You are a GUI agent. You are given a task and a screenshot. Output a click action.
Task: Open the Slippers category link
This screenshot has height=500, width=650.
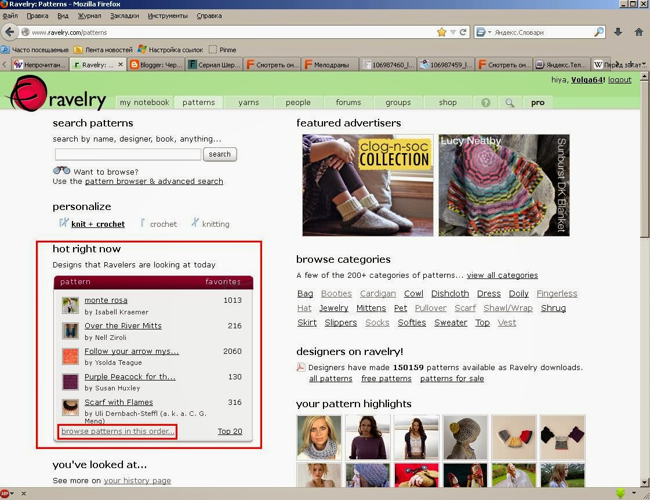[341, 323]
